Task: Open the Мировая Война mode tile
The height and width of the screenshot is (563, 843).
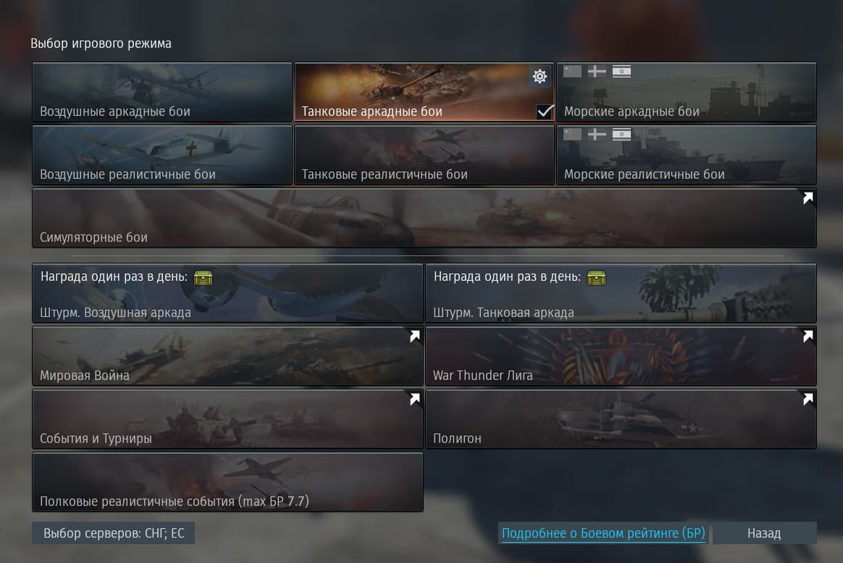Action: [228, 355]
